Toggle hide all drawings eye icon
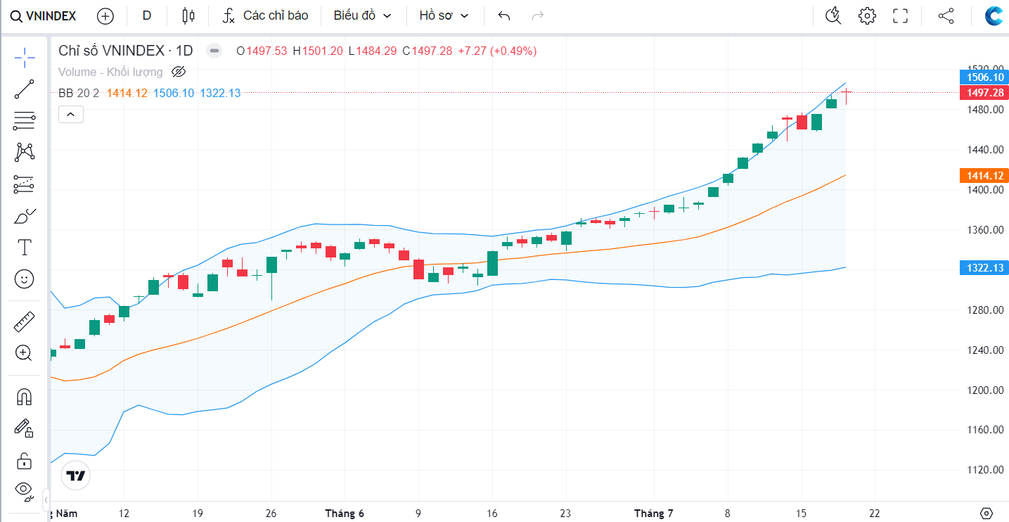Viewport: 1009px width, 522px height. tap(25, 491)
